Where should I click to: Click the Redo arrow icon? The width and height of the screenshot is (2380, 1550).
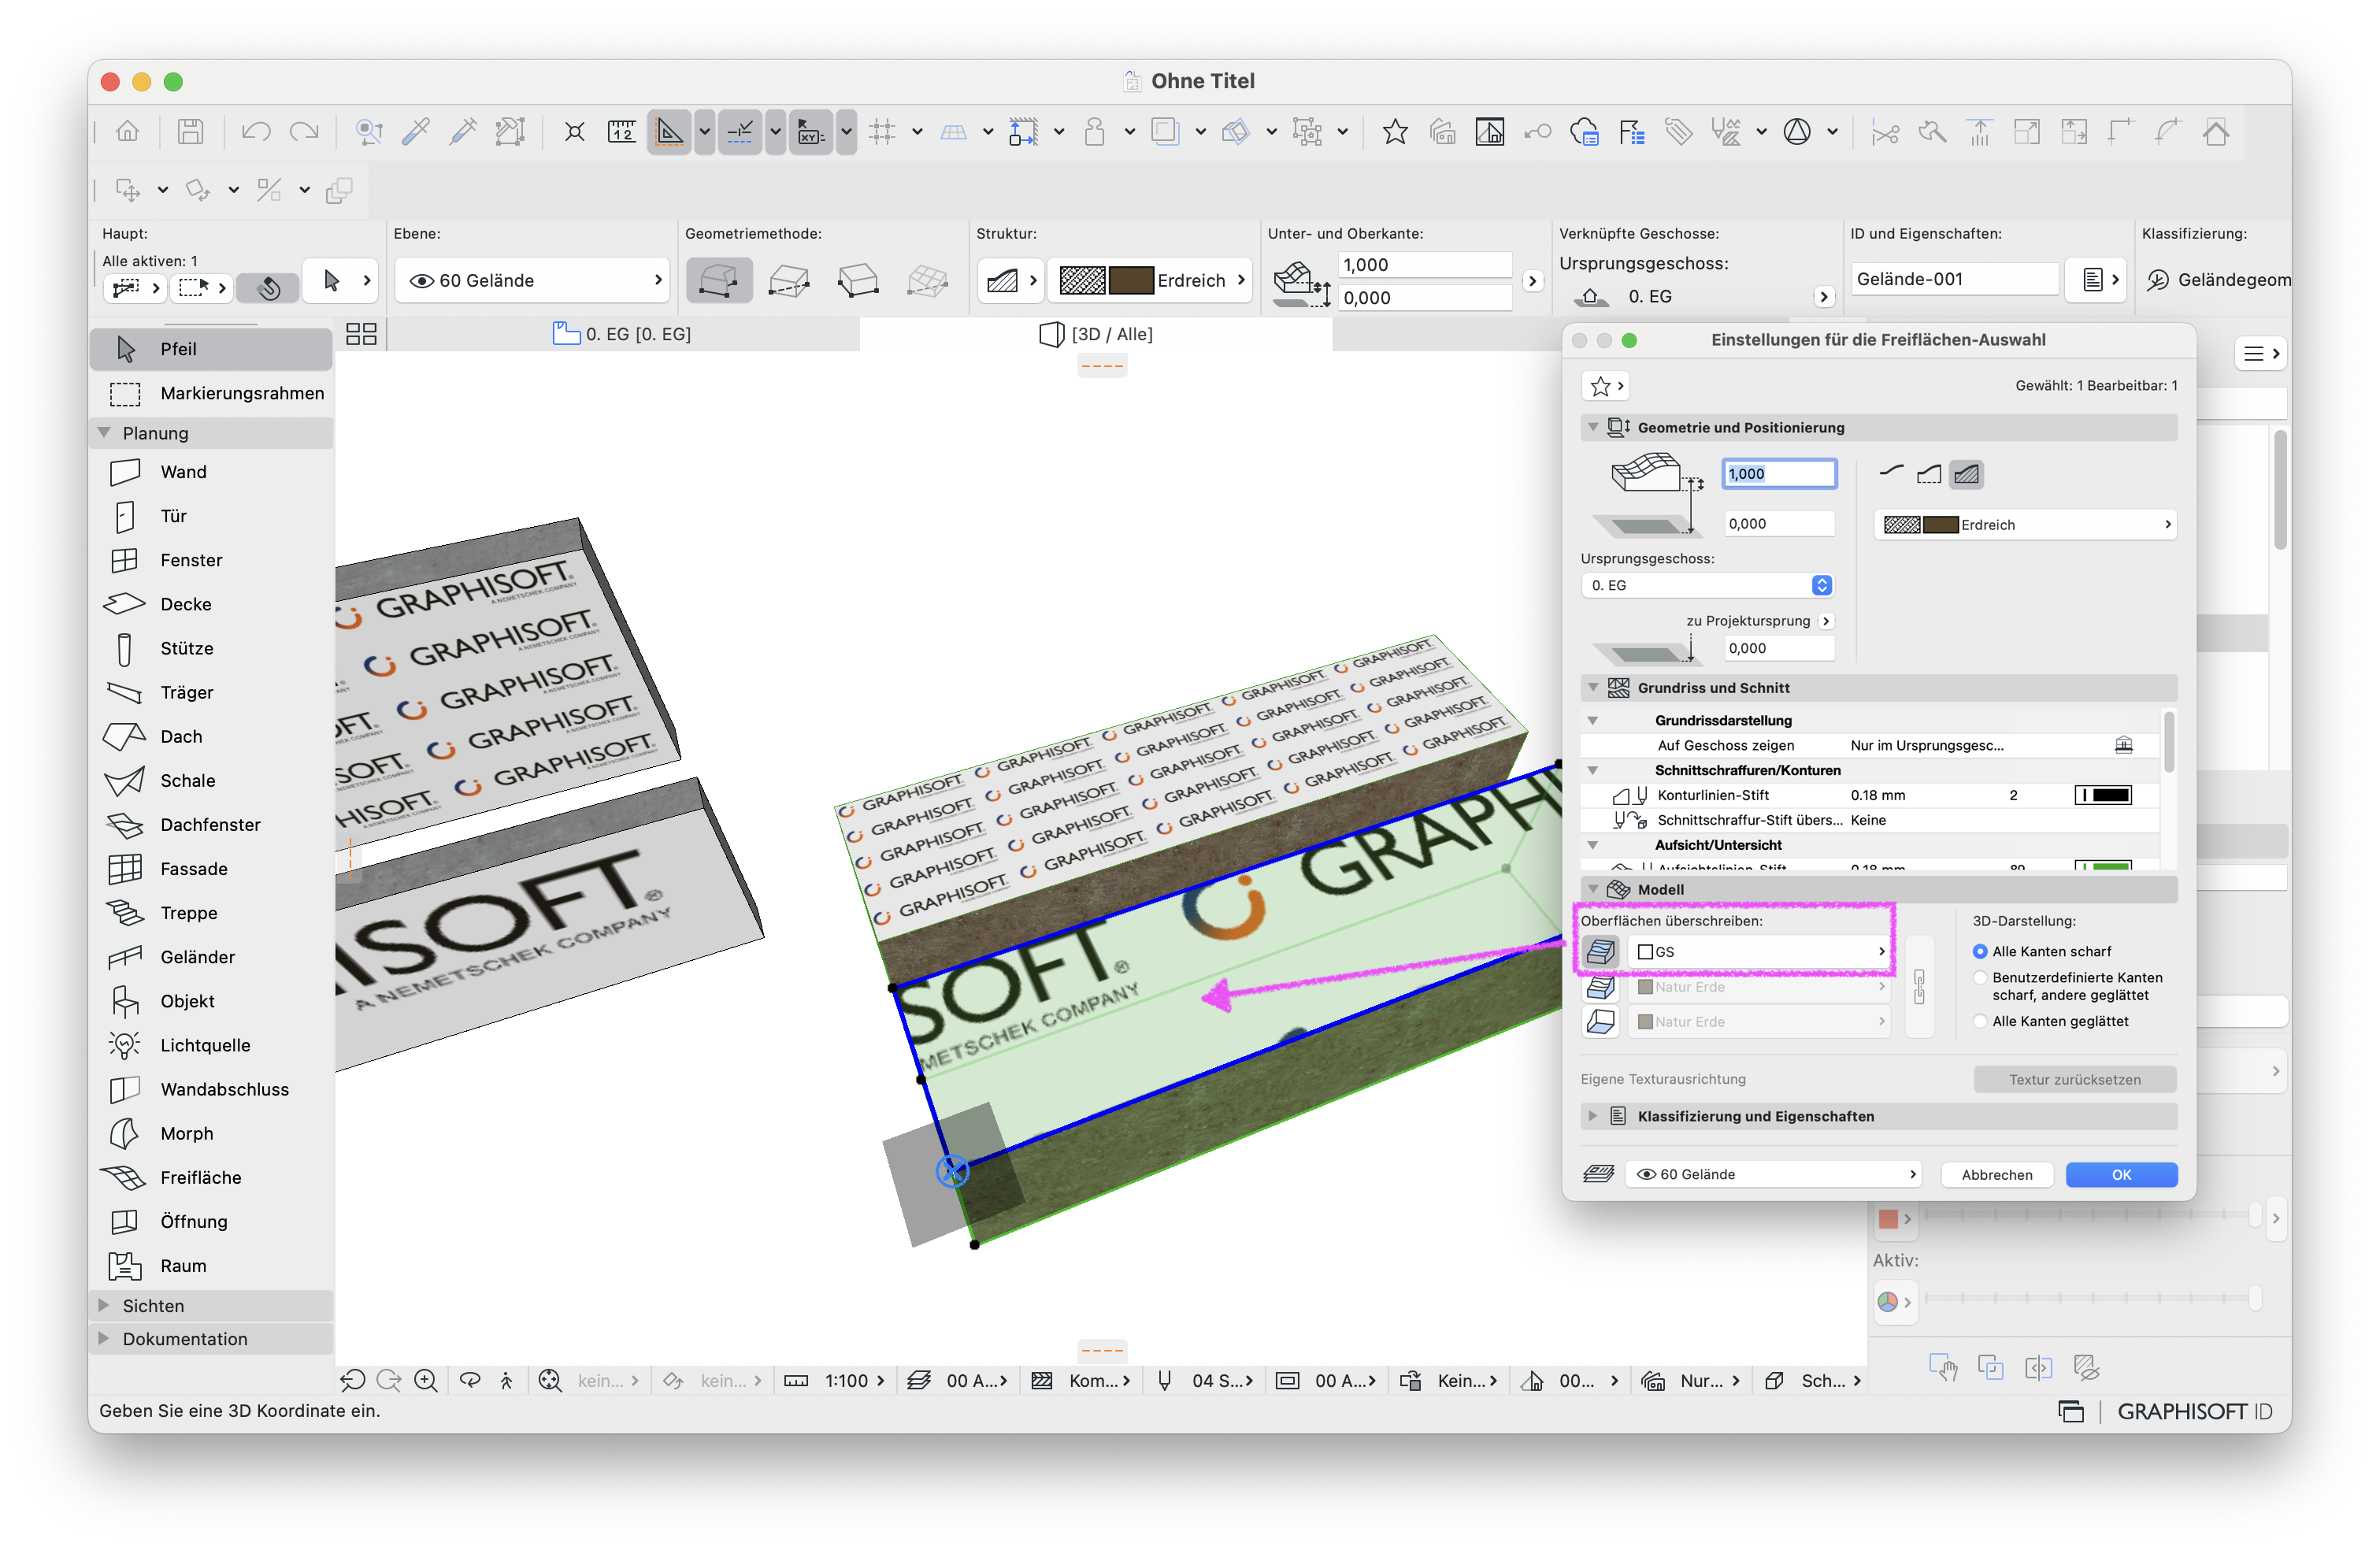304,132
